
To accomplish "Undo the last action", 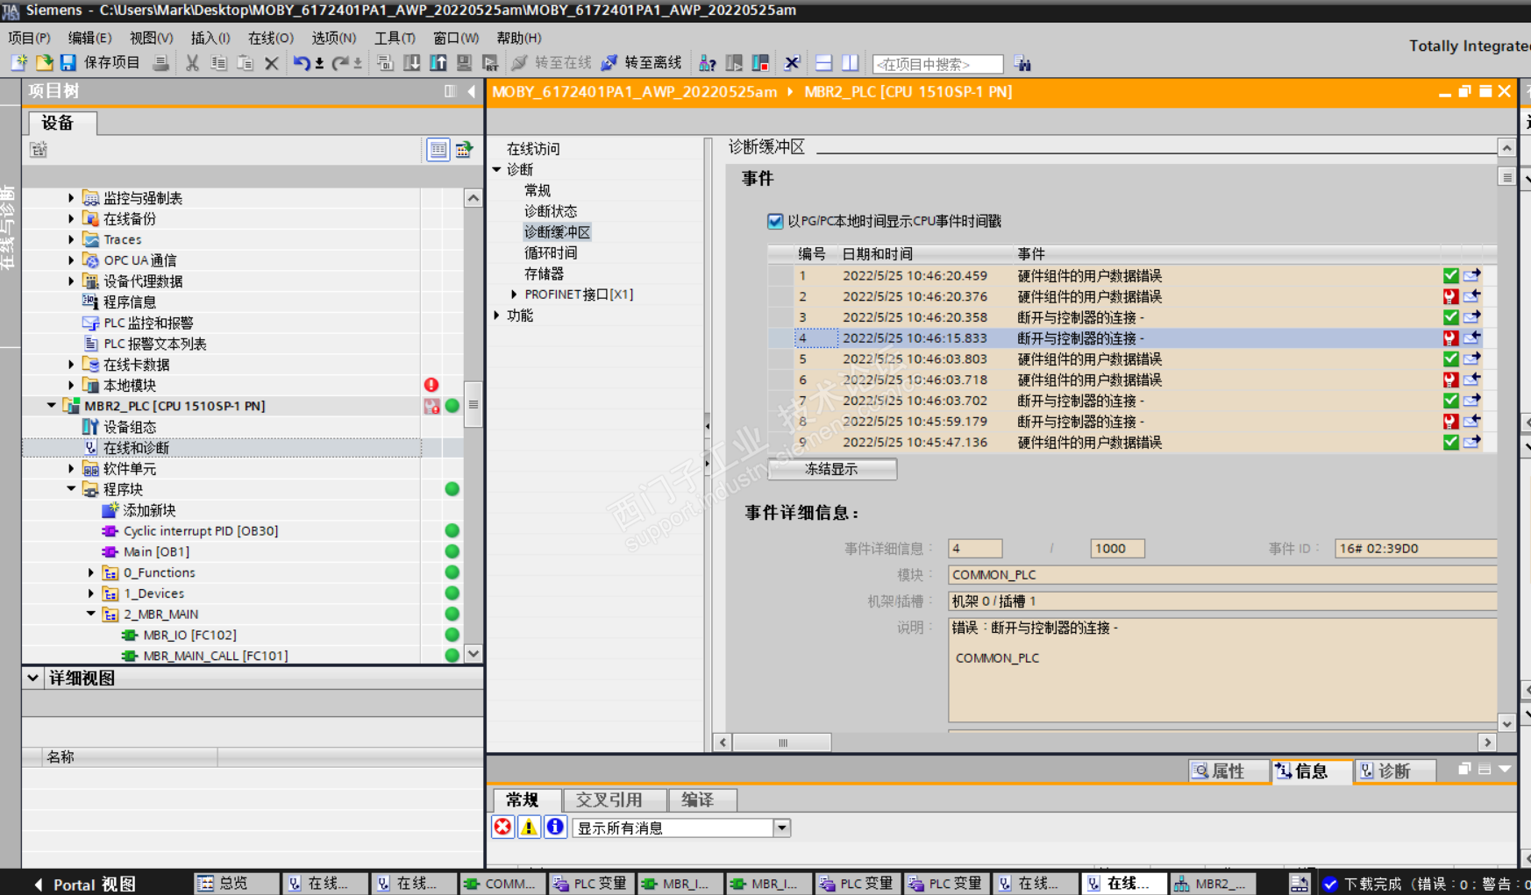I will tap(302, 63).
